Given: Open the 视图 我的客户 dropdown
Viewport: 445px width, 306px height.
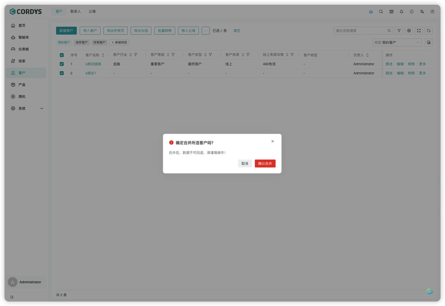Looking at the screenshot, I should 397,42.
